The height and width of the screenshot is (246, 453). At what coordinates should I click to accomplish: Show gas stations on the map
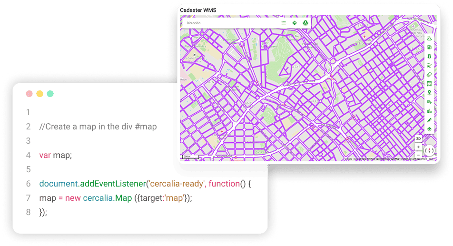pos(429,47)
